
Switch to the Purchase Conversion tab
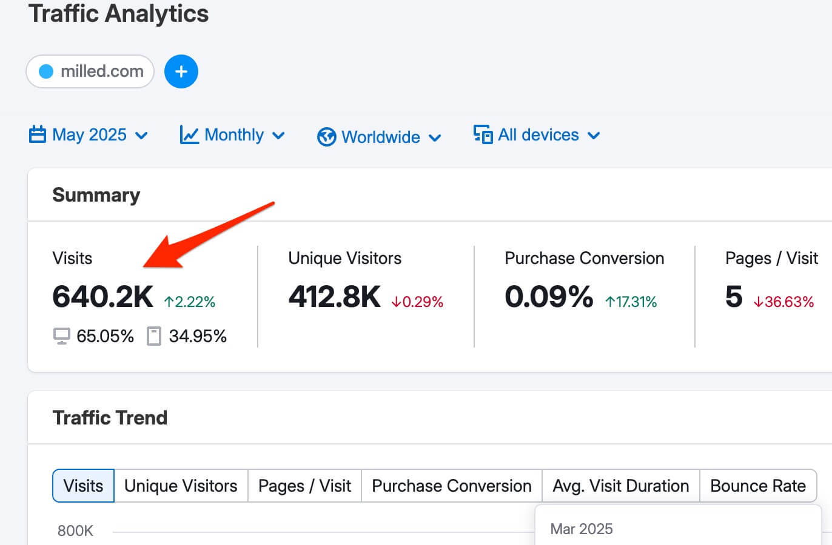tap(452, 486)
